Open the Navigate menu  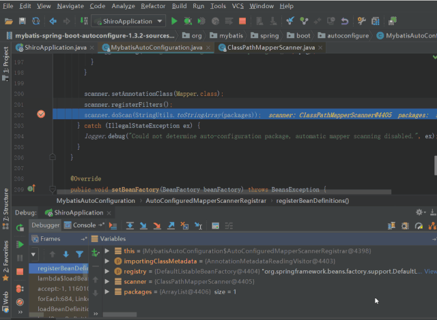(70, 6)
